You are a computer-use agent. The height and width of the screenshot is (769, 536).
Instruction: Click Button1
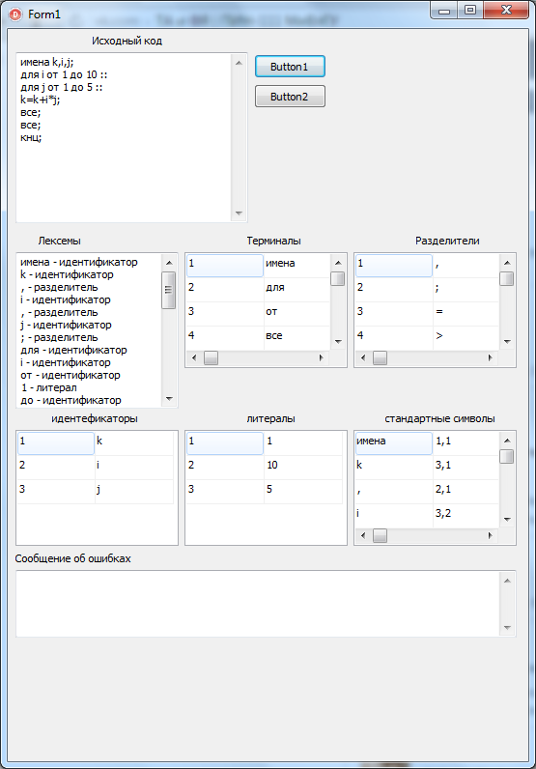(290, 67)
